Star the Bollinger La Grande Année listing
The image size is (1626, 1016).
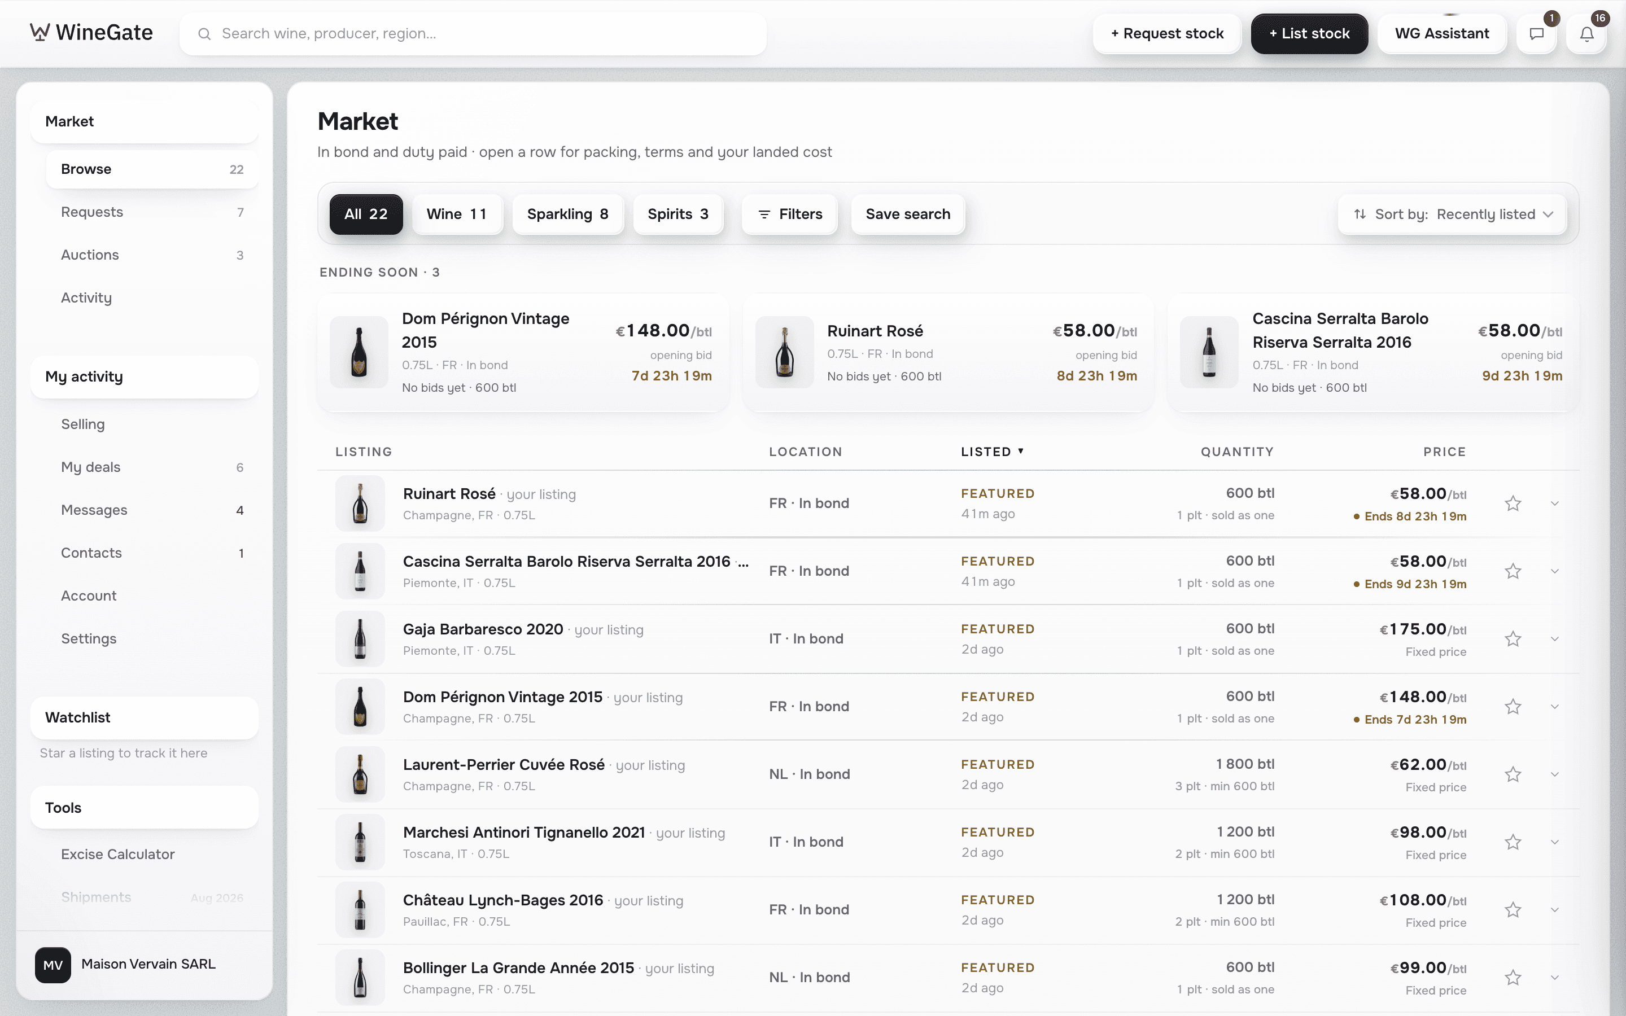point(1513,978)
